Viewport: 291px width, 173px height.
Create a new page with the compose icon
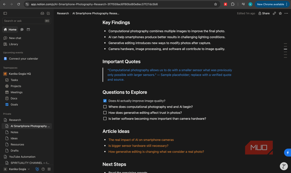point(48,13)
